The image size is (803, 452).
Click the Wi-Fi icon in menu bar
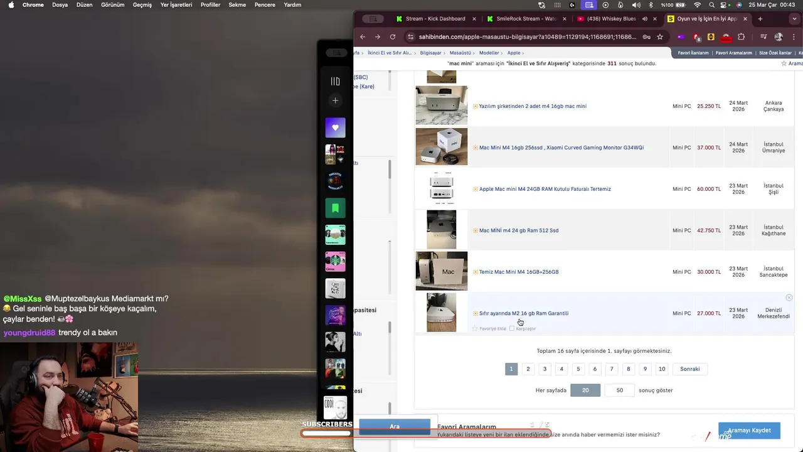(697, 4)
